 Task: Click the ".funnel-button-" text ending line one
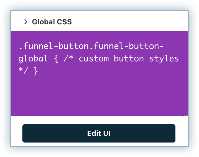pos(129,46)
